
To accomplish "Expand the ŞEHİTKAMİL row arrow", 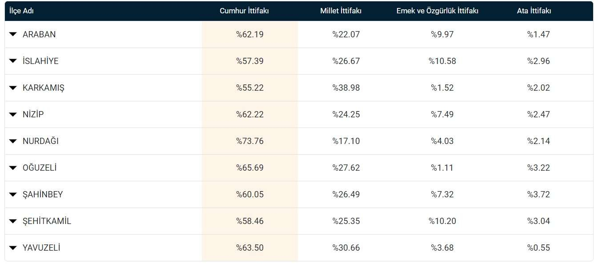I will coord(13,221).
